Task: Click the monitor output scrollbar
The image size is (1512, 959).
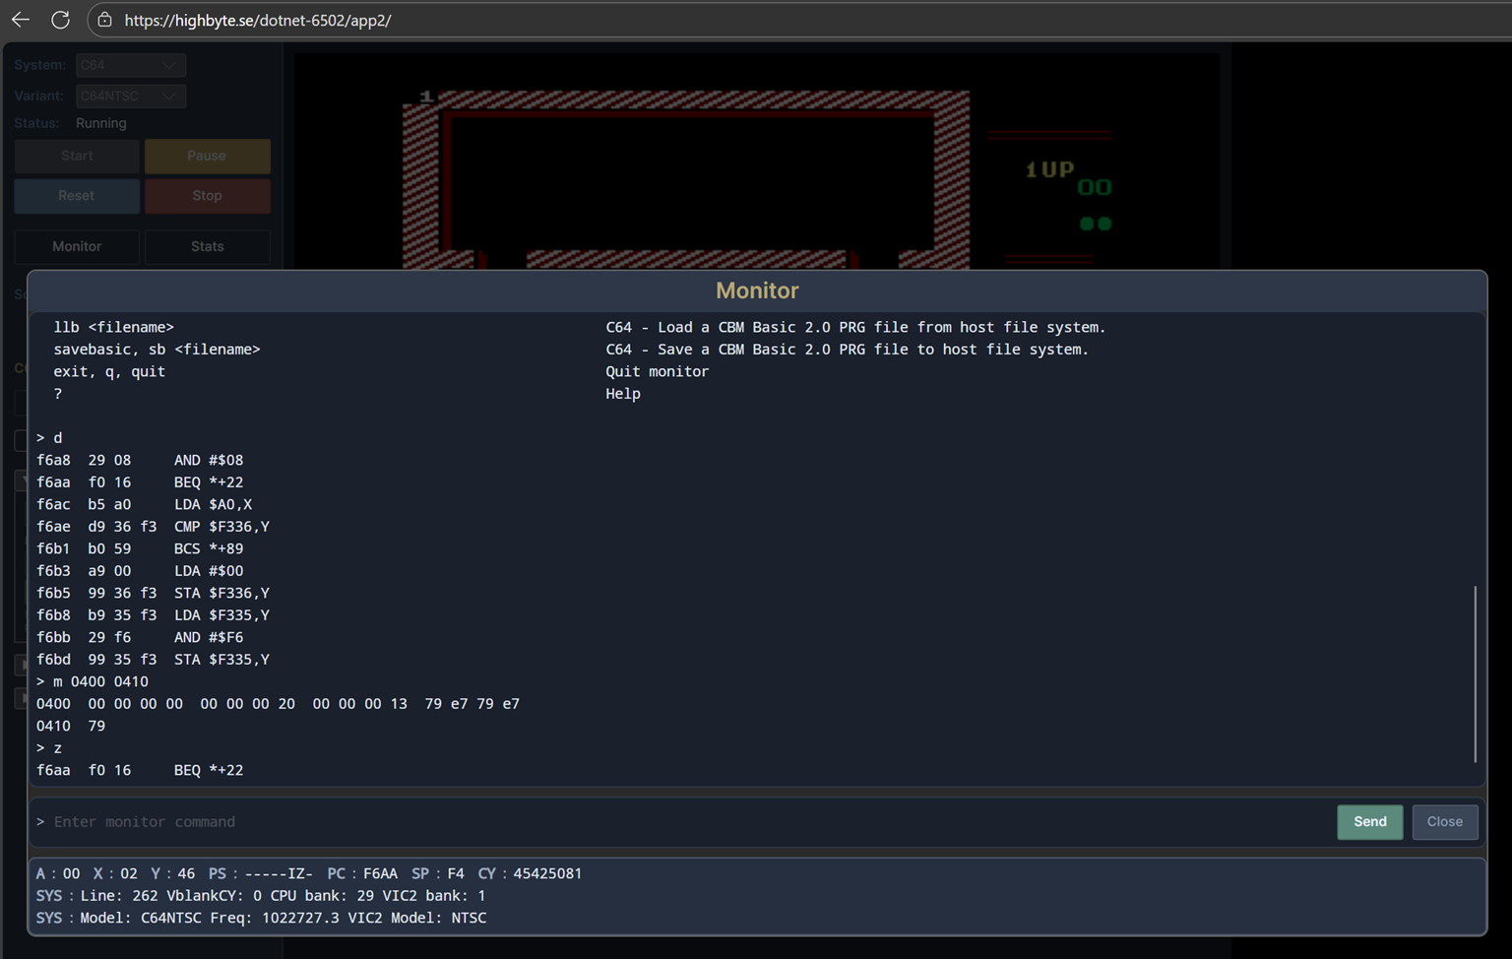Action: [1475, 673]
